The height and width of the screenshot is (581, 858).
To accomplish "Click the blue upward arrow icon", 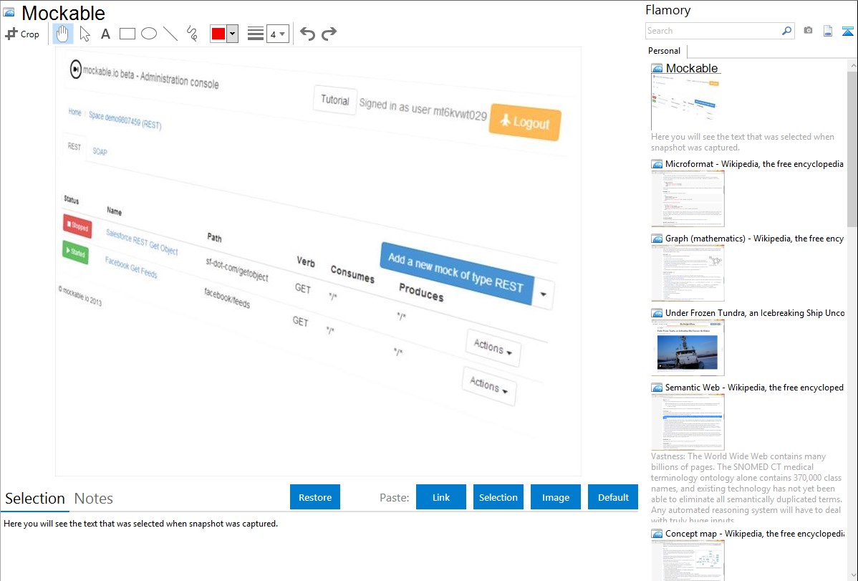I will (847, 31).
